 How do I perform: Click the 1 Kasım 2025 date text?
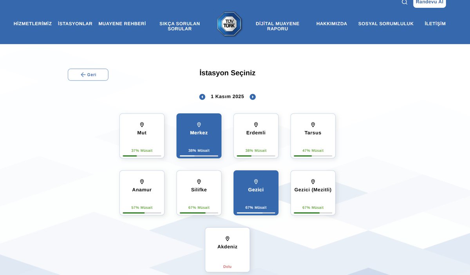(227, 97)
